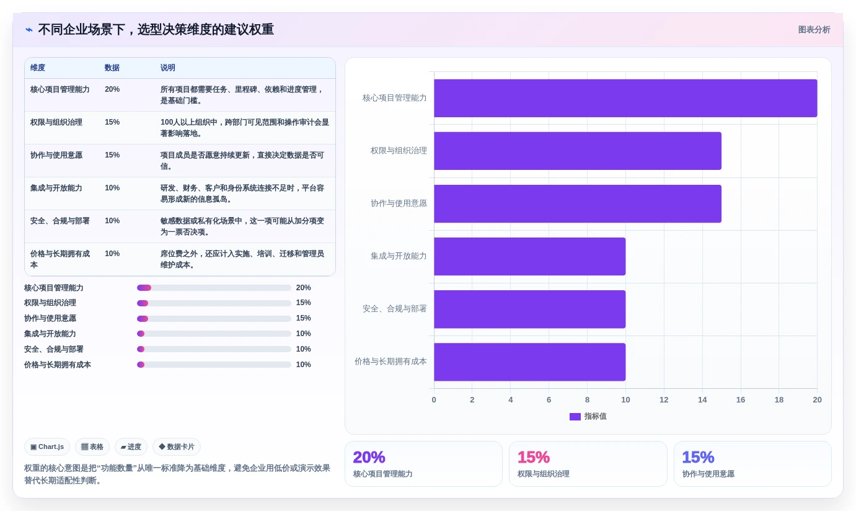Click the 说明 column header
Screen dimensions: 856x511
168,68
